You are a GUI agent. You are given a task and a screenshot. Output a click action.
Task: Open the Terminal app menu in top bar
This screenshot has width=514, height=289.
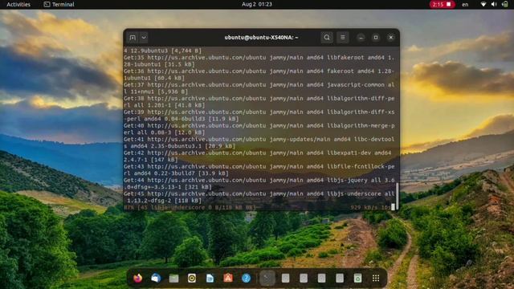coord(59,4)
